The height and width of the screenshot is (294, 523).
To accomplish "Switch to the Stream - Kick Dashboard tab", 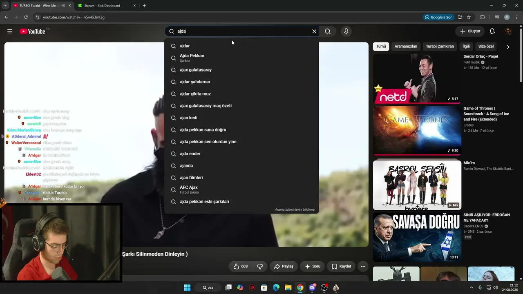I will (x=102, y=6).
